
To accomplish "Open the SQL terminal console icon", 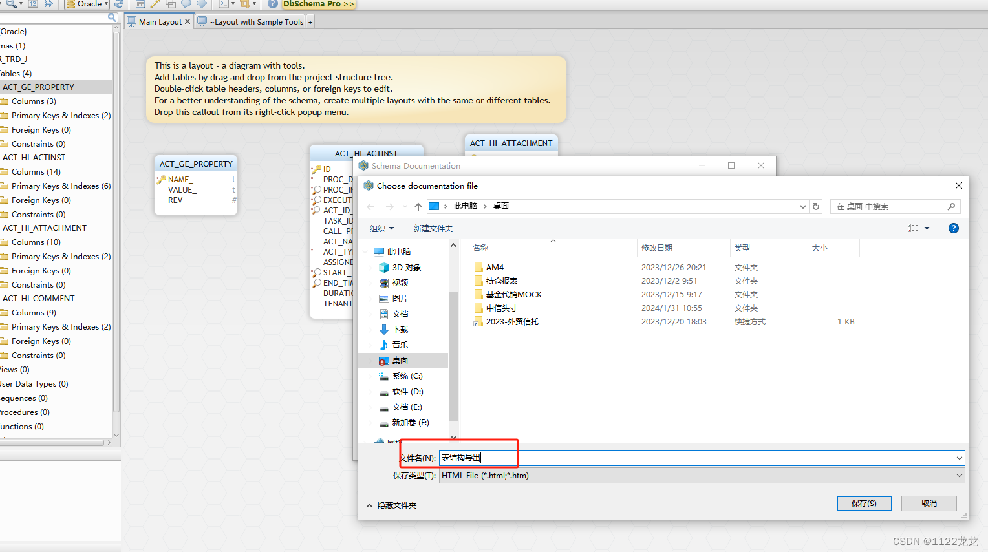I will (x=223, y=4).
